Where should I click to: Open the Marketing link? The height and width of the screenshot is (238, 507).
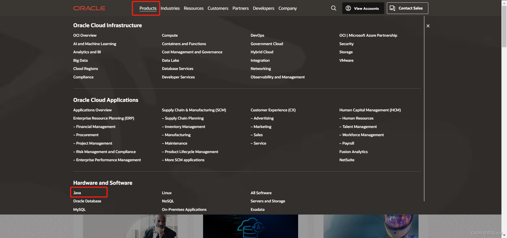point(261,127)
